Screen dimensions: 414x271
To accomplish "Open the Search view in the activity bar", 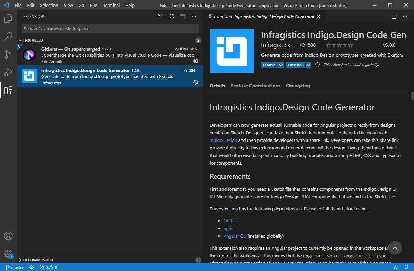I will [x=8, y=36].
